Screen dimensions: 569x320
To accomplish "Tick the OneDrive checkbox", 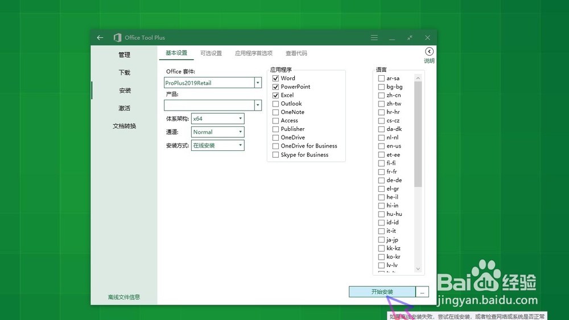I will (275, 138).
